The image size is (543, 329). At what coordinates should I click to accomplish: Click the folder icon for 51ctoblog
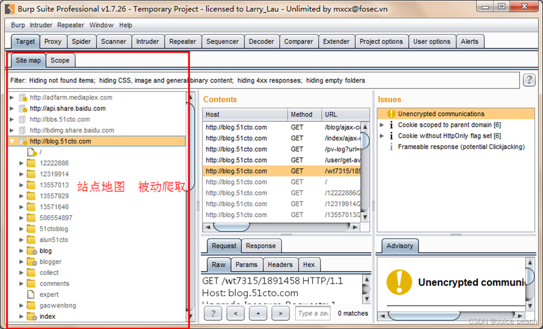point(31,229)
